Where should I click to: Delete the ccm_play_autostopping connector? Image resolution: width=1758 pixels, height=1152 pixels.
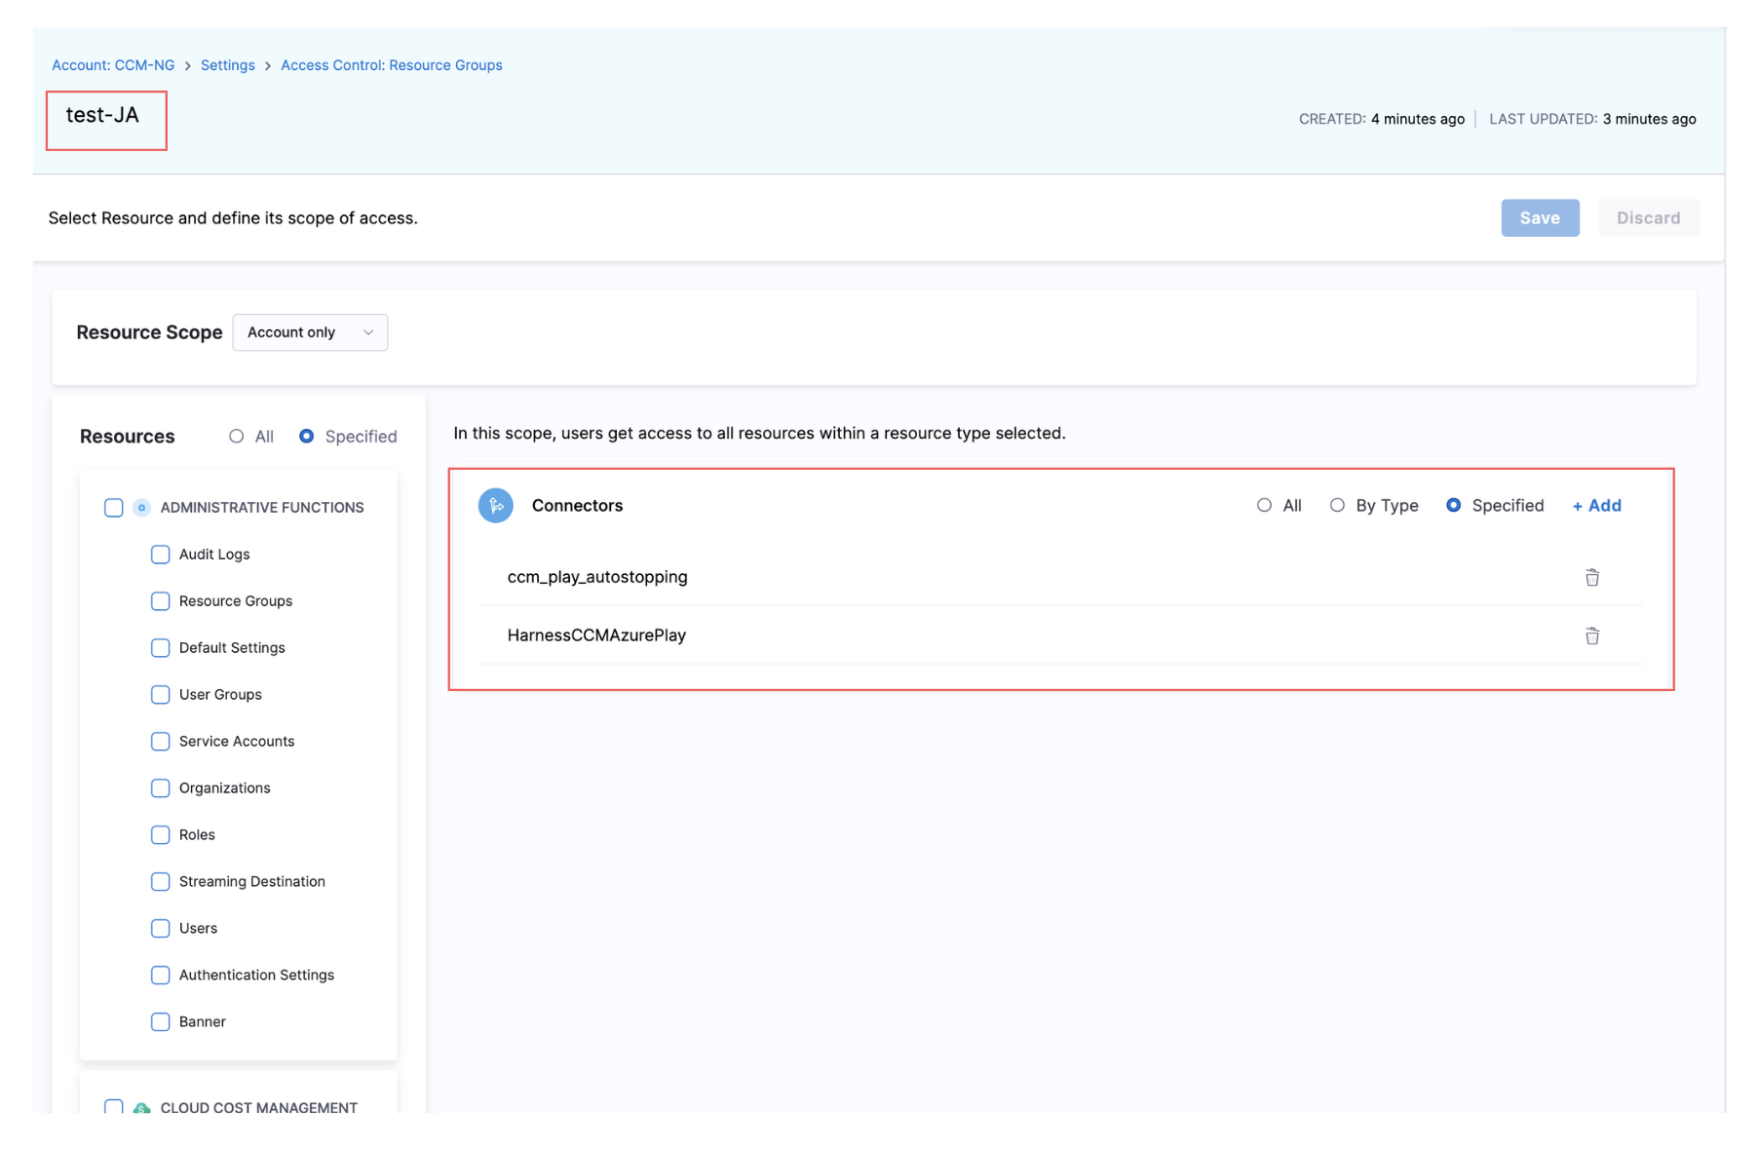(1591, 577)
